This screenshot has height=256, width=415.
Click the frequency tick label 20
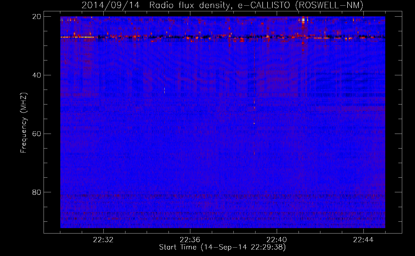click(37, 17)
